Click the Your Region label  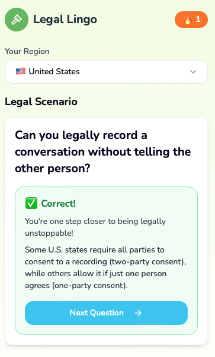[x=27, y=51]
